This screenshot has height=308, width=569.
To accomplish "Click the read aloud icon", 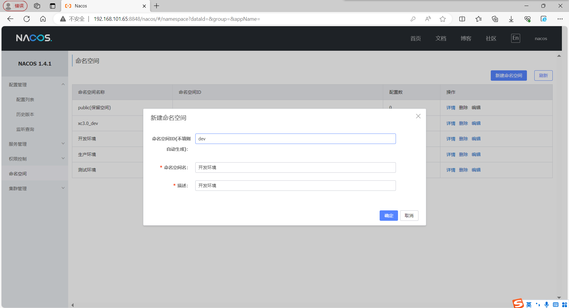I will 428,19.
